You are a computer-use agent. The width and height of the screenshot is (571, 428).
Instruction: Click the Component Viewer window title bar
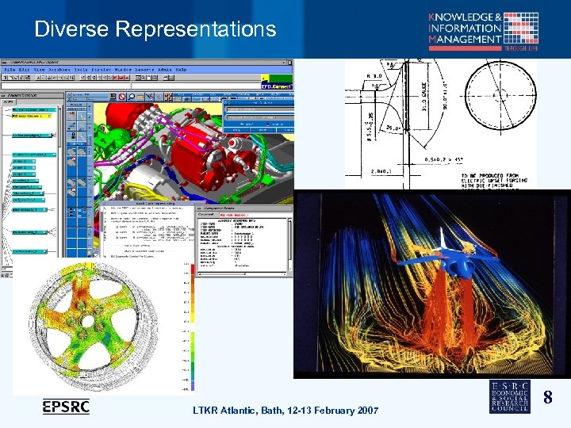244,208
